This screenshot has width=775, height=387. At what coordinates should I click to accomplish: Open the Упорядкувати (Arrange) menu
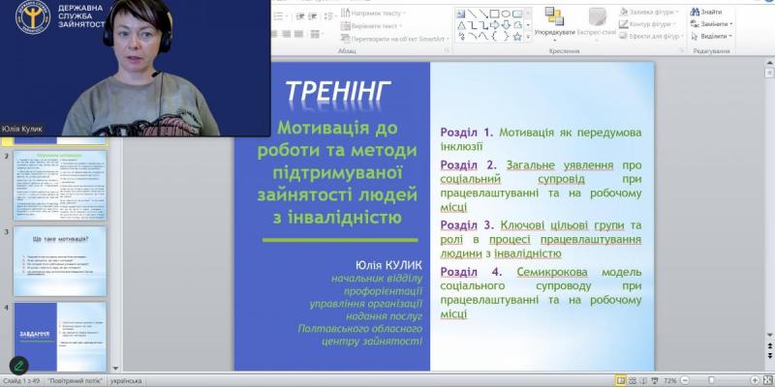pos(554,22)
